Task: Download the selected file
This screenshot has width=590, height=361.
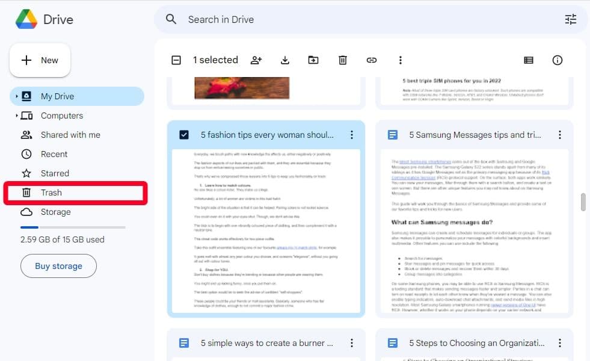Action: (284, 60)
